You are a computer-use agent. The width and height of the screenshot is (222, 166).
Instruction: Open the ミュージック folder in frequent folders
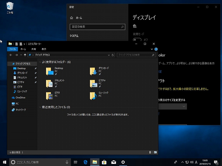93,95
